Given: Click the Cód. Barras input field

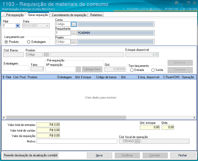Looking at the screenshot, I should (x=13, y=55).
